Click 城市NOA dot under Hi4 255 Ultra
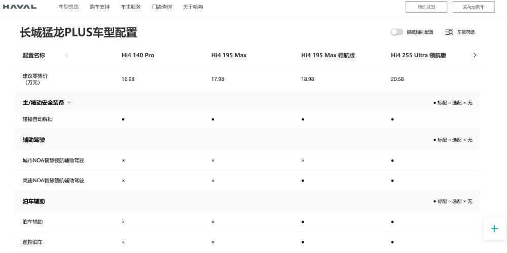507x253 pixels. (x=392, y=160)
